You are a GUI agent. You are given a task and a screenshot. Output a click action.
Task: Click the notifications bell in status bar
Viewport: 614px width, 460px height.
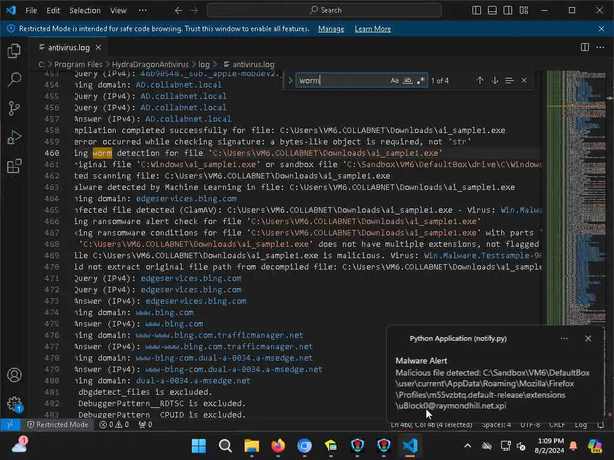[x=600, y=425]
